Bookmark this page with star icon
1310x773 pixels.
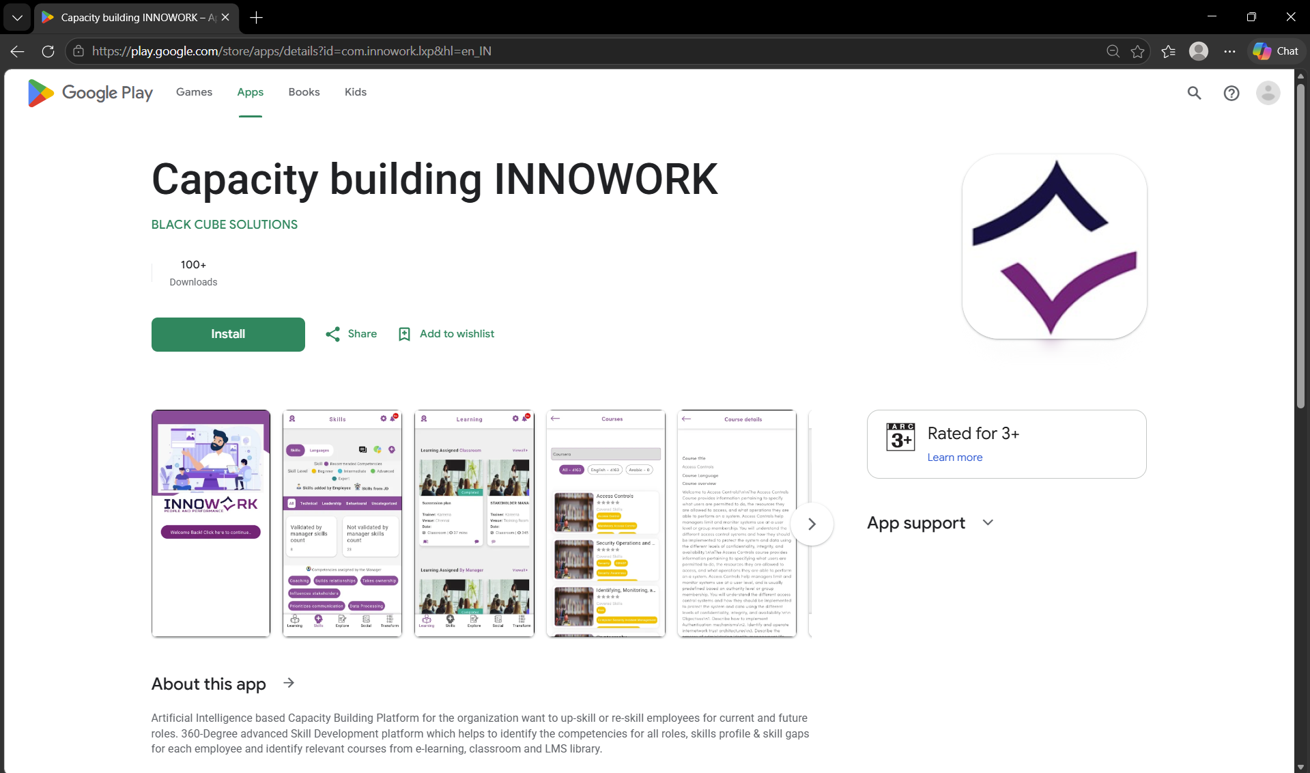1137,51
